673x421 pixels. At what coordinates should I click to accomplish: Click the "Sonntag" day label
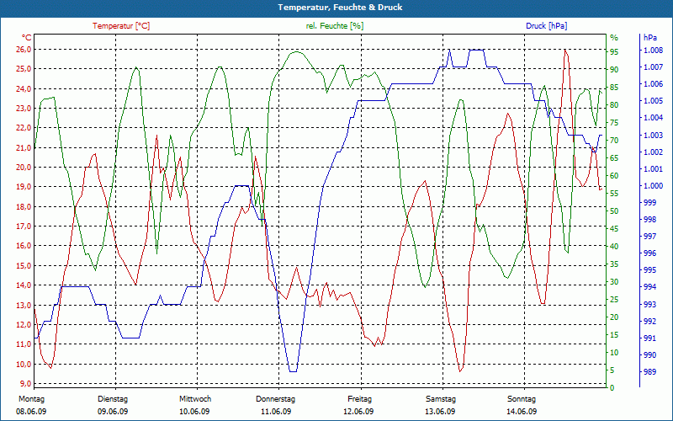pyautogui.click(x=522, y=399)
